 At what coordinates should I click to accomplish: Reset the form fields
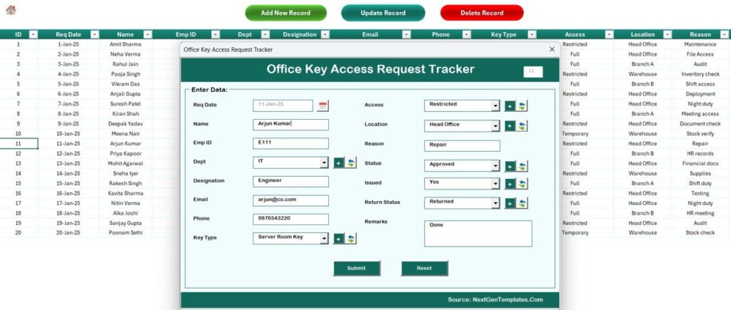(424, 268)
